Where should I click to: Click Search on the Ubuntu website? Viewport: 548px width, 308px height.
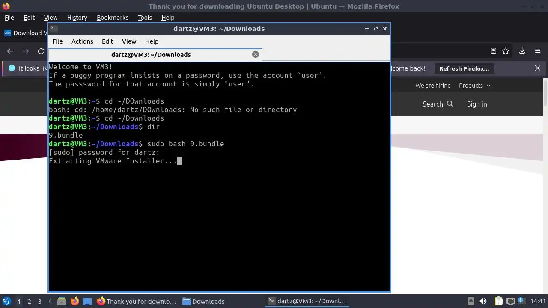[438, 104]
